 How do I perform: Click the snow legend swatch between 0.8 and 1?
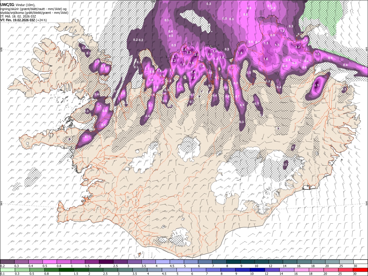tap(64, 262)
